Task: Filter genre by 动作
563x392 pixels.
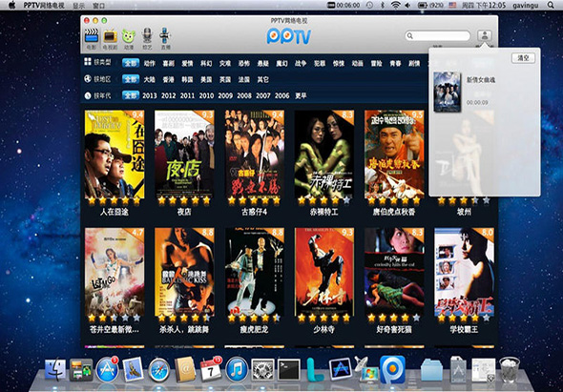Action: tap(150, 64)
